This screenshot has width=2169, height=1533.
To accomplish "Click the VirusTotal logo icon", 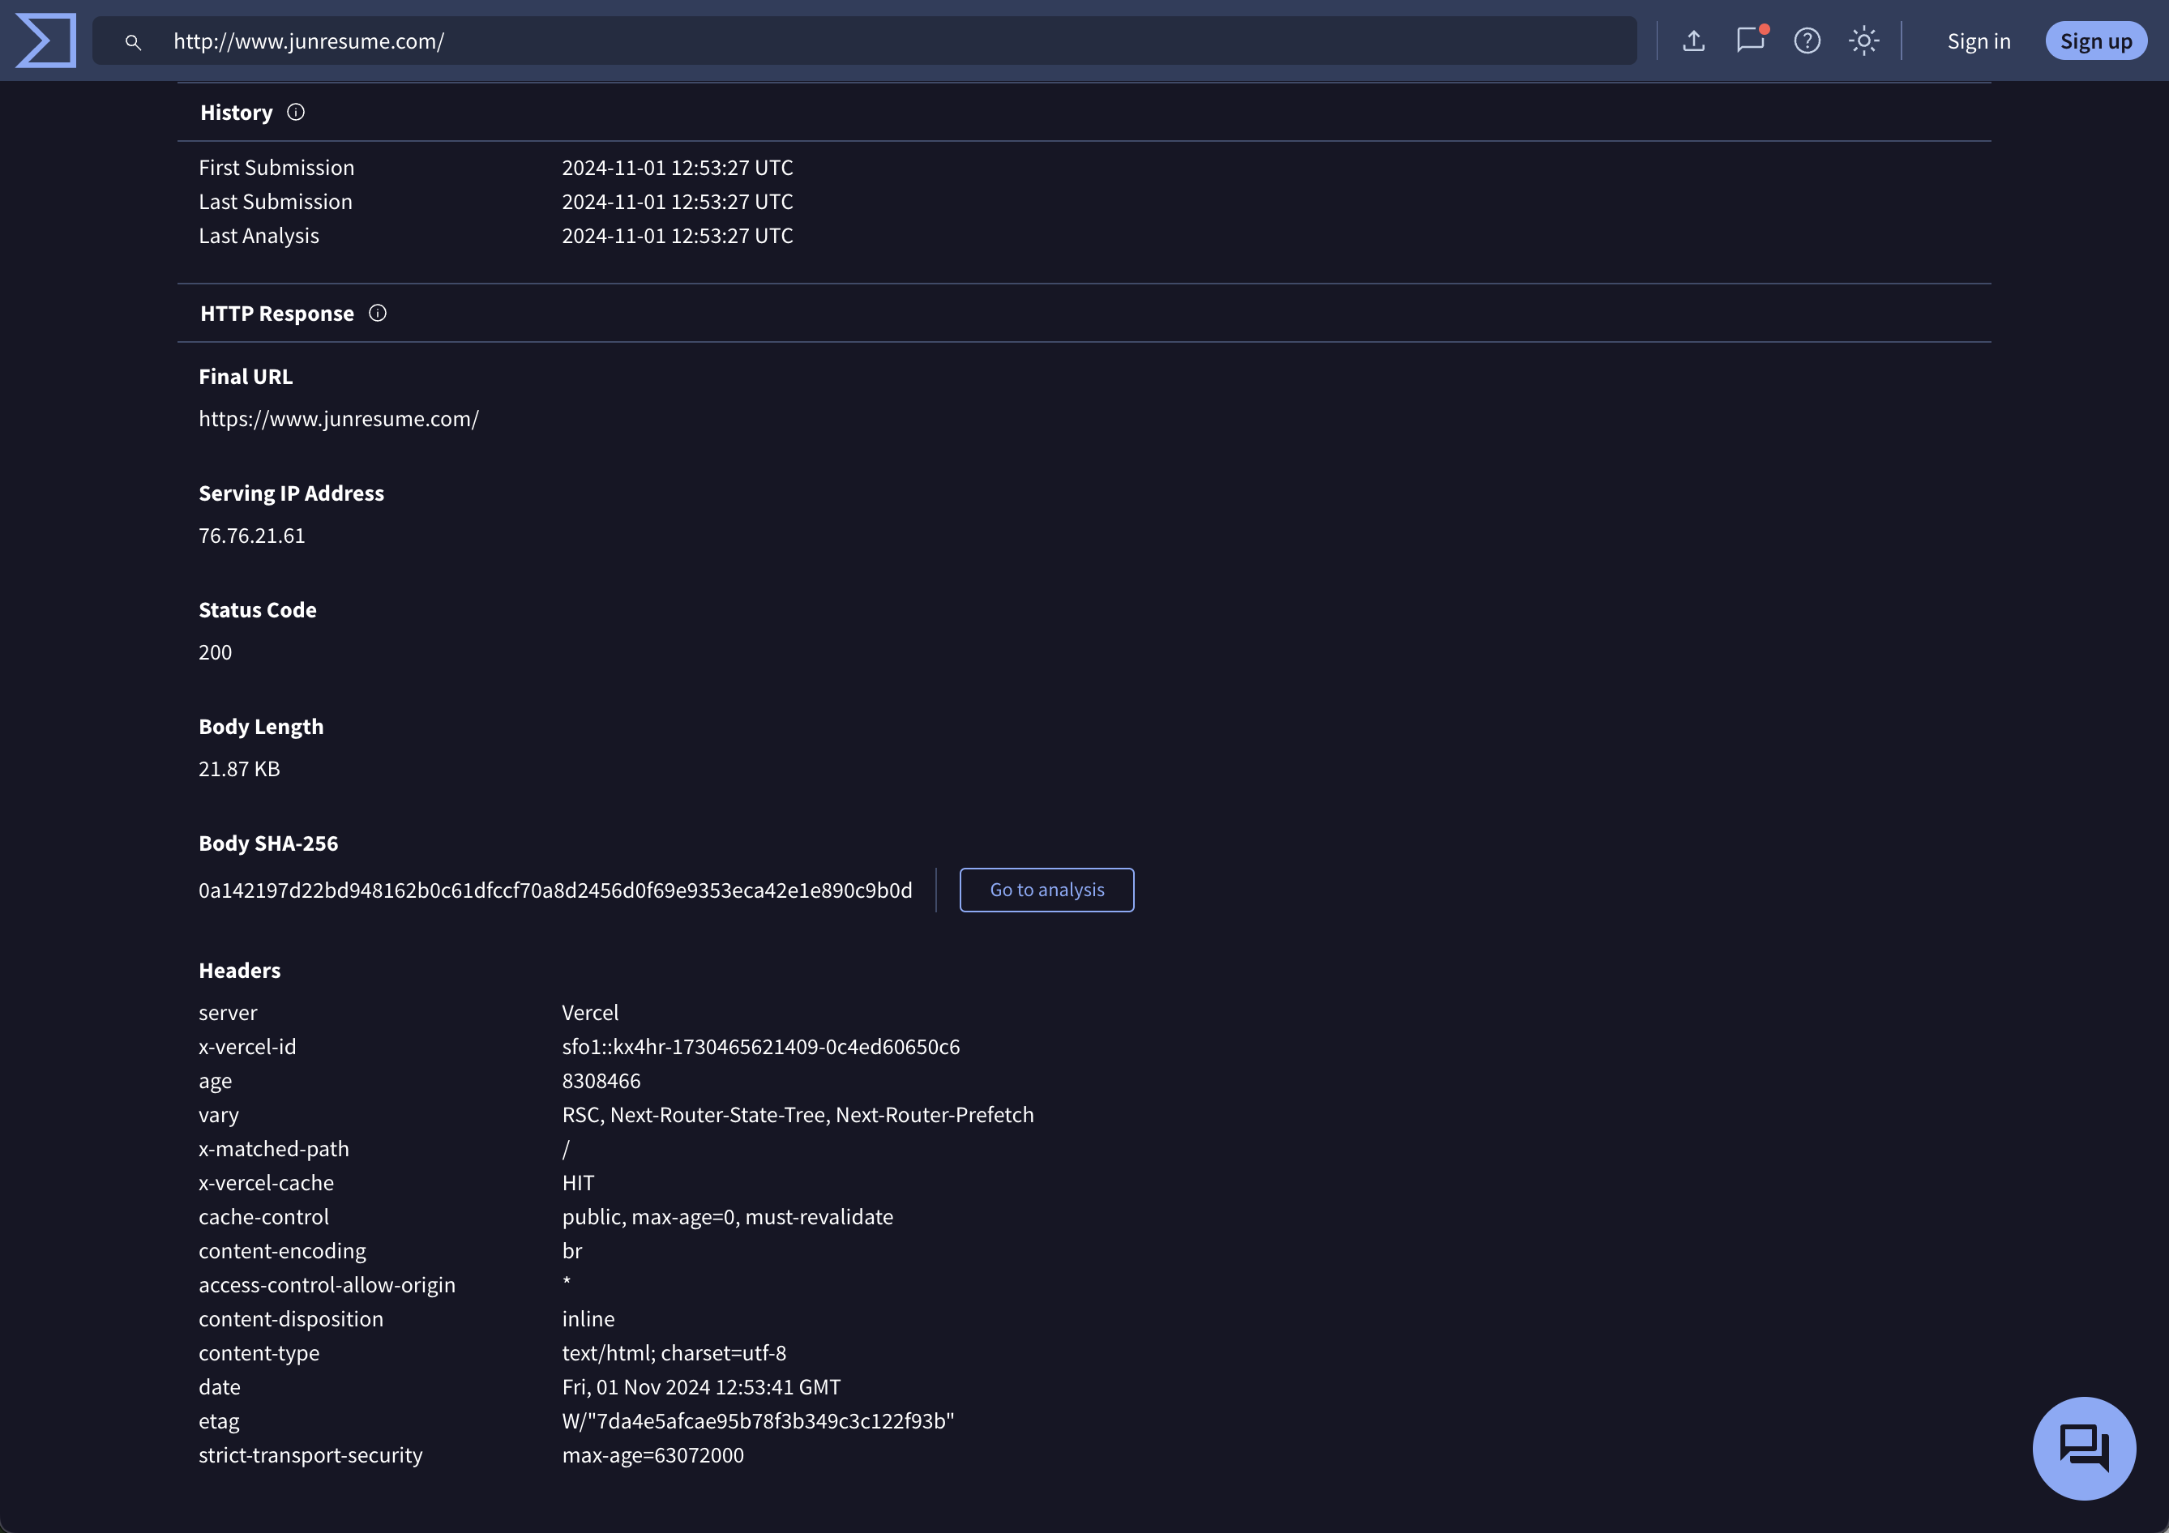I will click(x=45, y=41).
